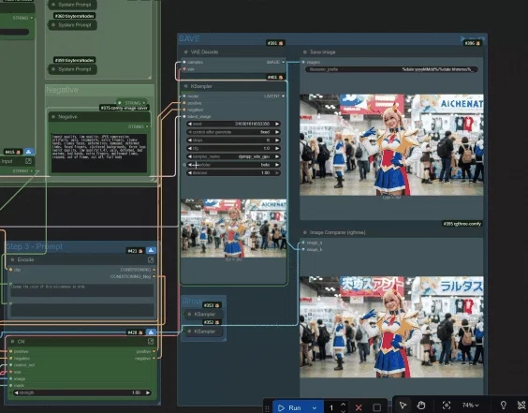Screen dimensions: 528x413
Task: Click the SAVE group title
Action: pyautogui.click(x=189, y=38)
